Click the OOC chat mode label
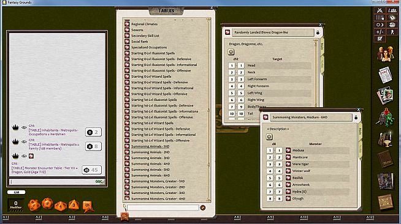Viewport: 401px width, 224px height. (100, 182)
